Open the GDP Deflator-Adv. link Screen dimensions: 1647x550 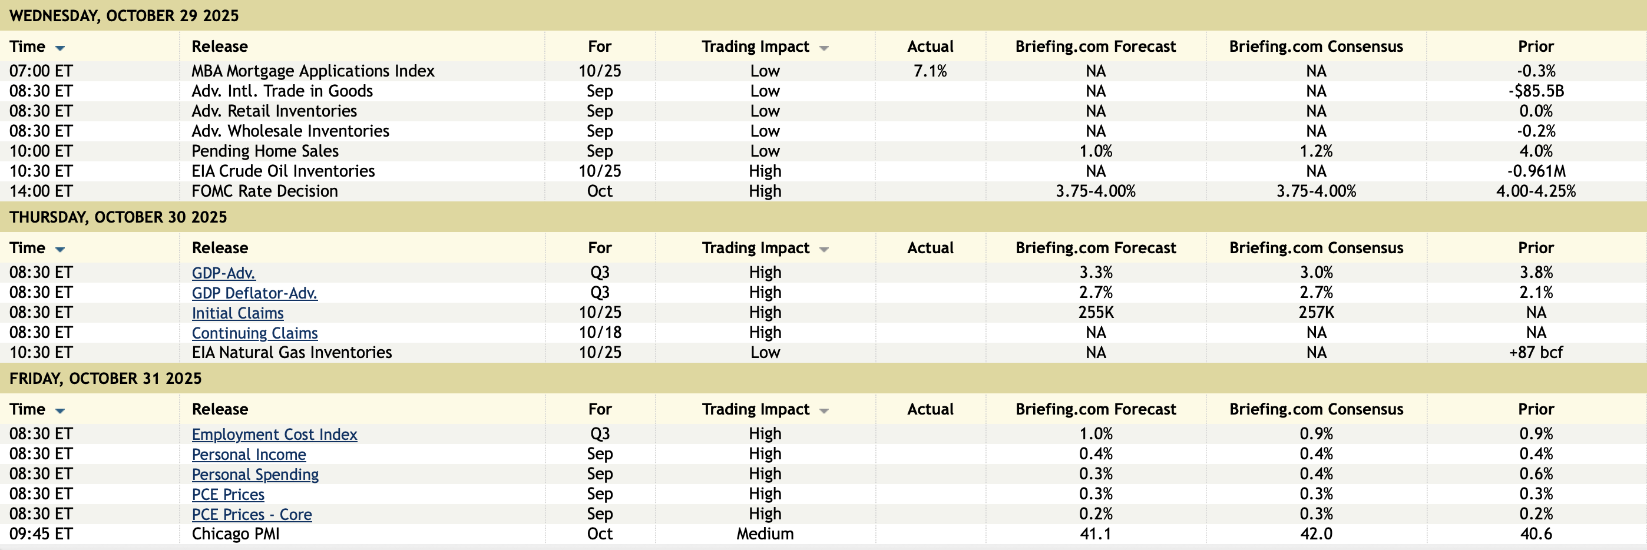[254, 293]
